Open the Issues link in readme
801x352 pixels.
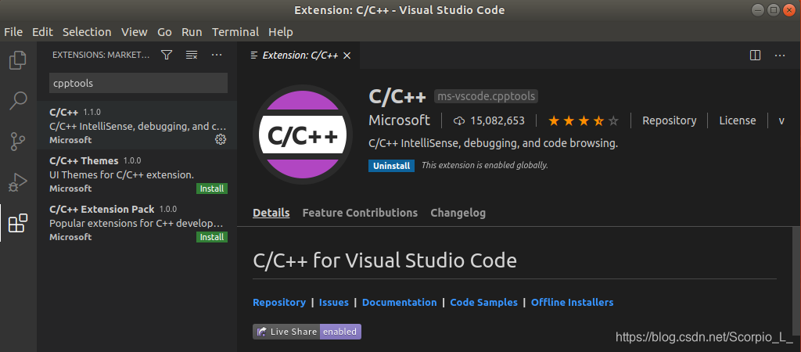point(333,303)
